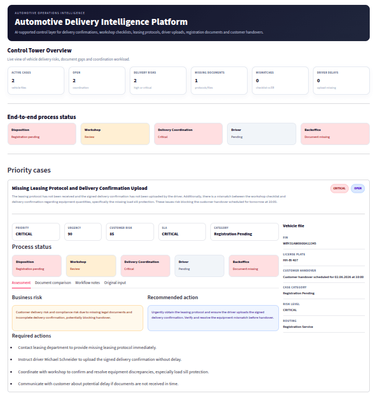
Task: Click the Assessment tab
Action: (21, 282)
